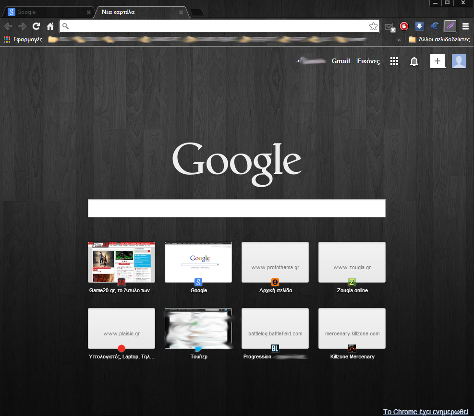
Task: Click the Το Chrome έχει ενημερωθεί link
Action: (x=425, y=412)
